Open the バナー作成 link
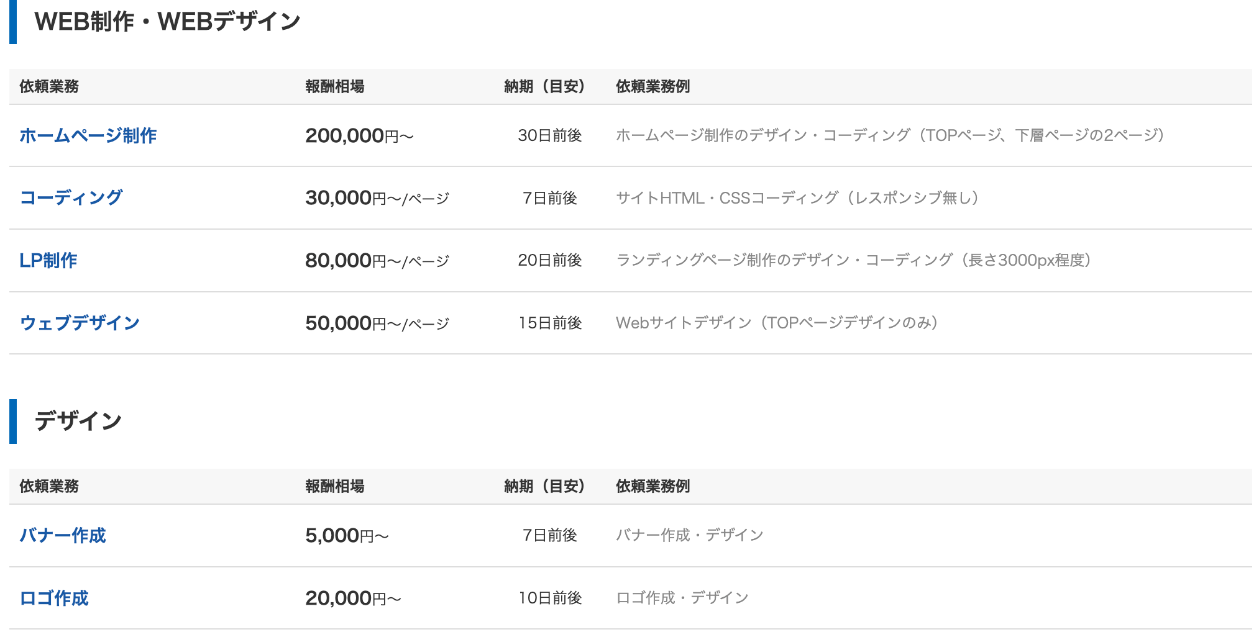The width and height of the screenshot is (1259, 632). tap(63, 535)
